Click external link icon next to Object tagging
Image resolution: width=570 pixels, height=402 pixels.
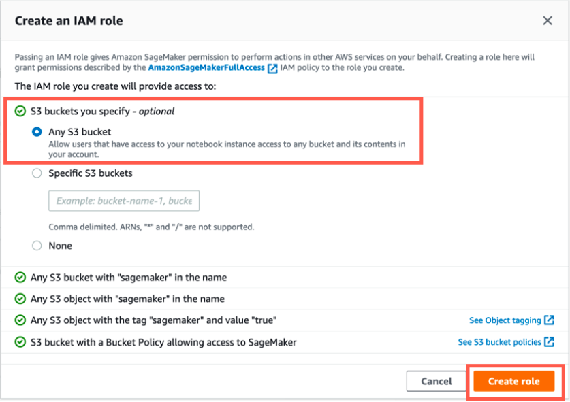pos(549,320)
